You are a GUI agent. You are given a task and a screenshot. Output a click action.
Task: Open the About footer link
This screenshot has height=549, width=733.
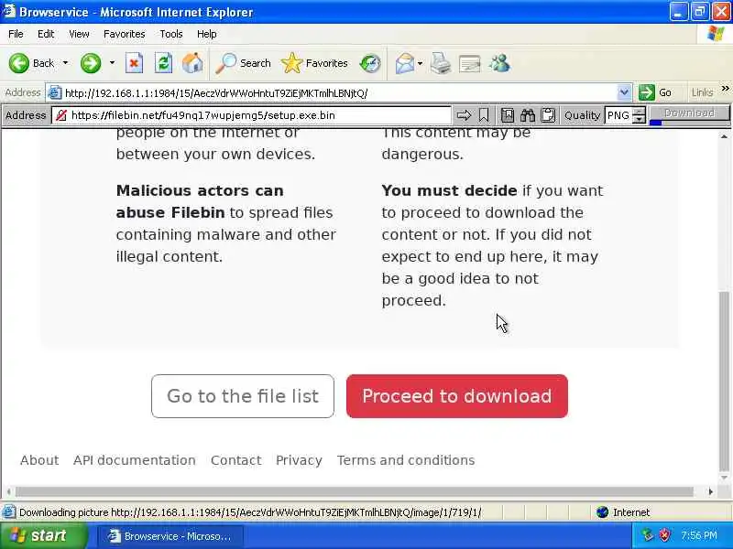coord(39,460)
